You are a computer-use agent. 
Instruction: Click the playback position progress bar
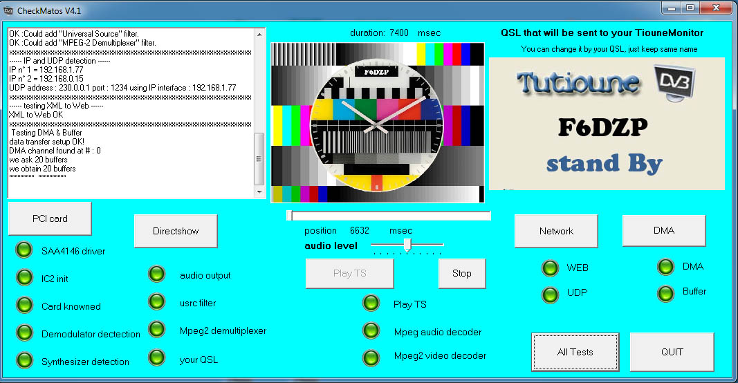pos(389,216)
